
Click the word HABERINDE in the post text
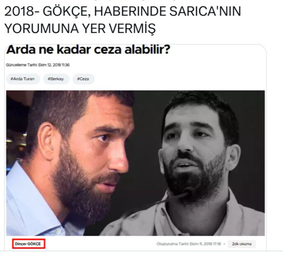tap(130, 12)
